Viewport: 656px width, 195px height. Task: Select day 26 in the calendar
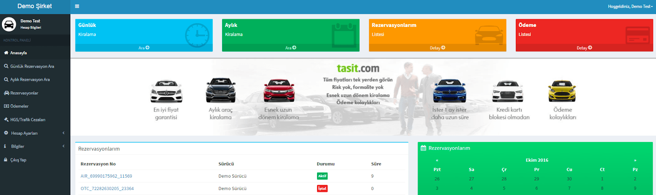coord(437,179)
